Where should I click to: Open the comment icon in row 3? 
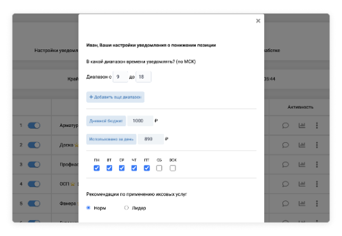[286, 164]
